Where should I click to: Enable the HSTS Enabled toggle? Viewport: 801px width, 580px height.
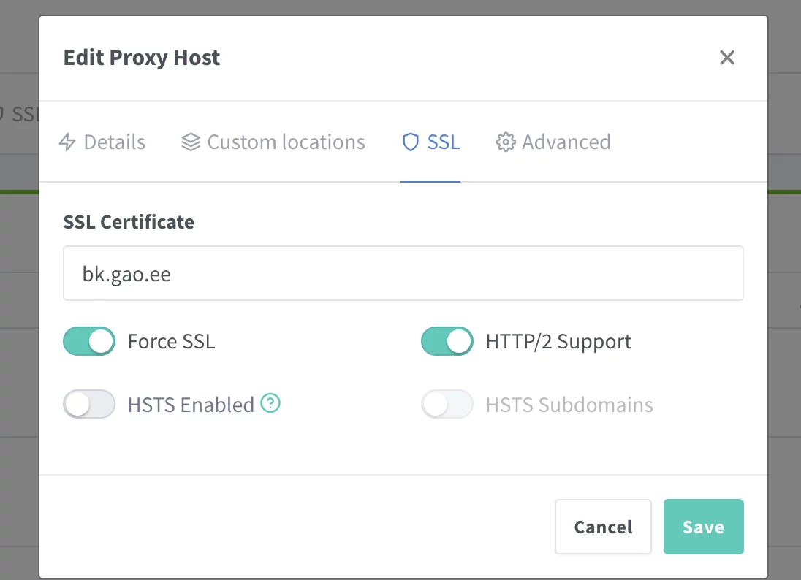click(x=89, y=404)
